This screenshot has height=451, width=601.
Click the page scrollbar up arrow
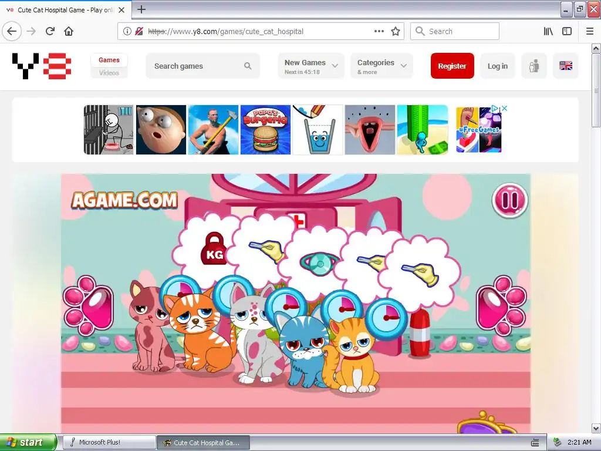click(x=596, y=48)
